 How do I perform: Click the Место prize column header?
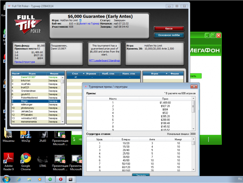pyautogui.click(x=113, y=99)
